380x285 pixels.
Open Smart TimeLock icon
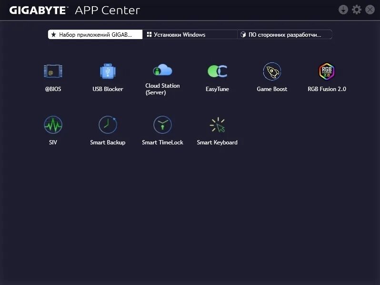162,125
